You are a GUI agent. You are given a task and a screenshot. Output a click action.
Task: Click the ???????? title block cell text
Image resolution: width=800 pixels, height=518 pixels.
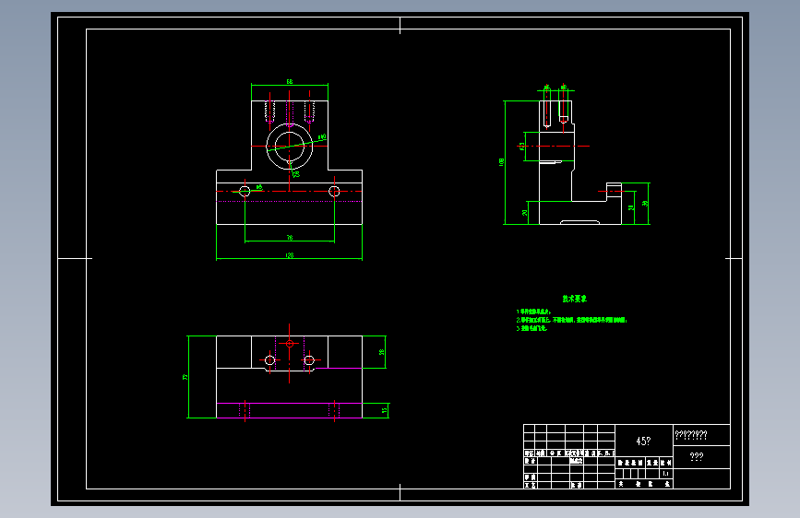coord(691,435)
